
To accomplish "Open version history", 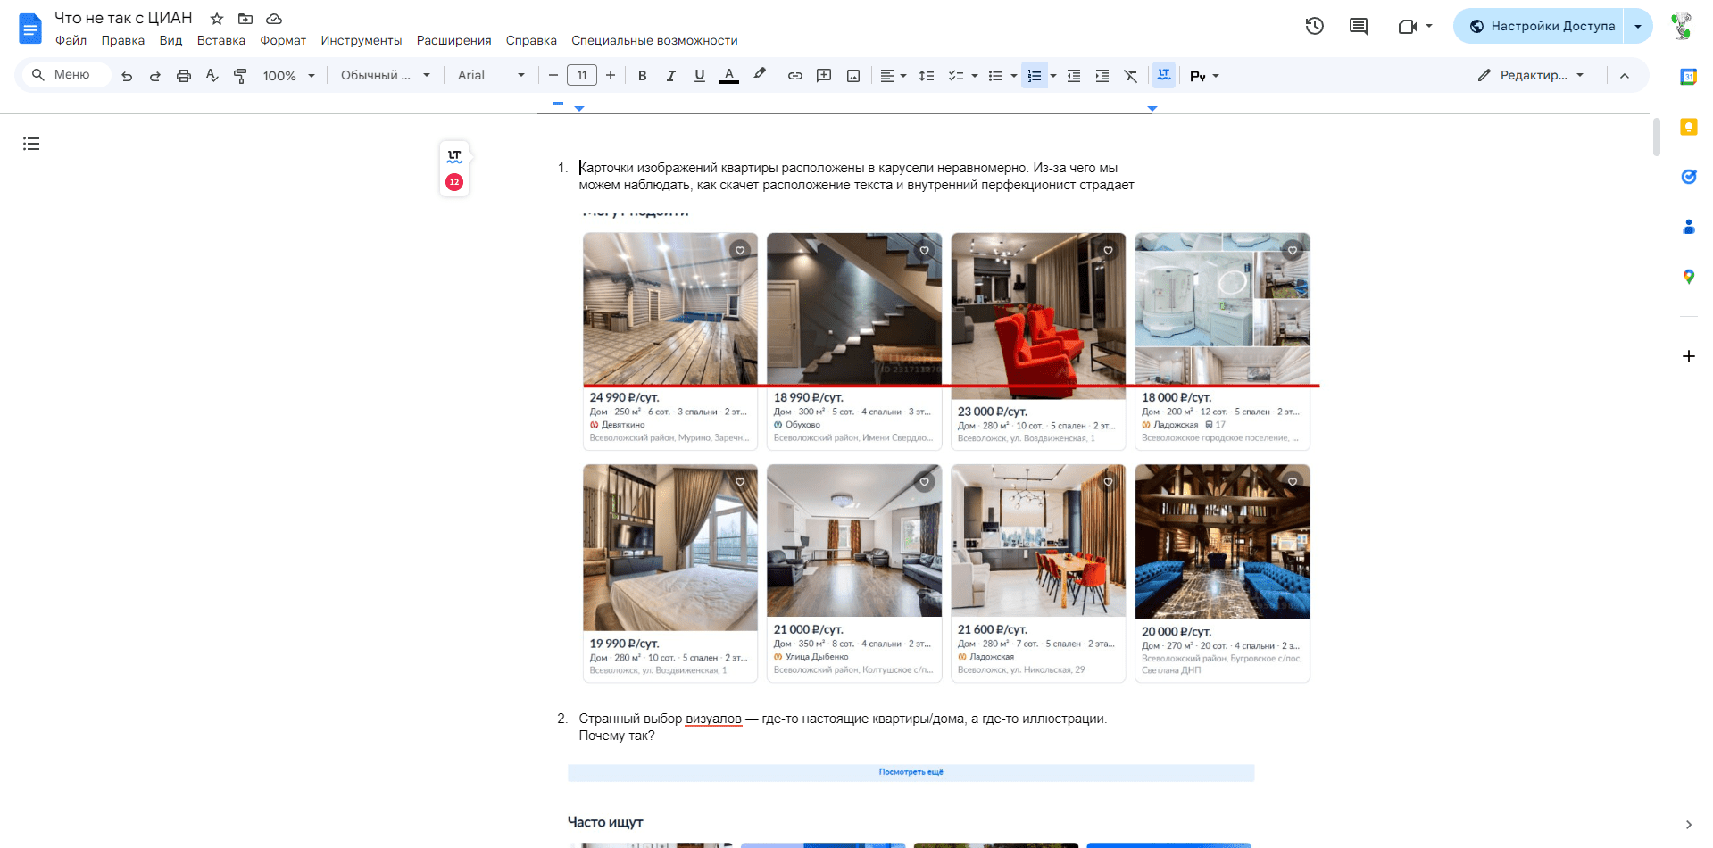I will pos(1314,26).
